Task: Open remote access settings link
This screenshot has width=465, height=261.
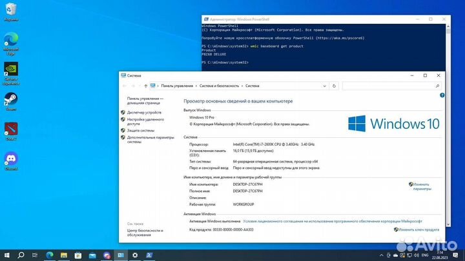Action: [x=145, y=122]
